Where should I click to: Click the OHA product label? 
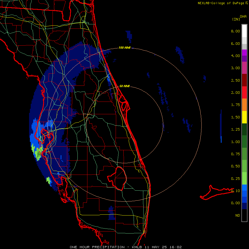pos(243,17)
